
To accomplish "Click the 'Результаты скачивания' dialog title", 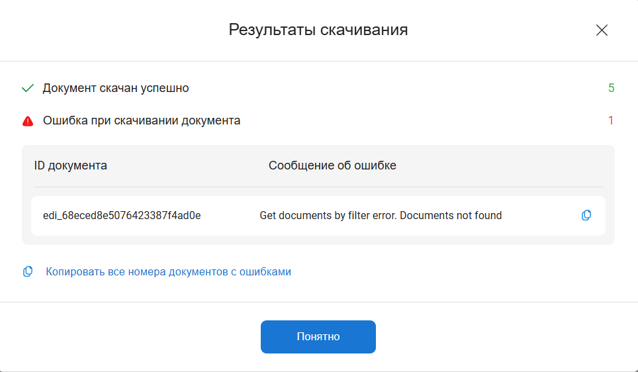I will [x=318, y=30].
